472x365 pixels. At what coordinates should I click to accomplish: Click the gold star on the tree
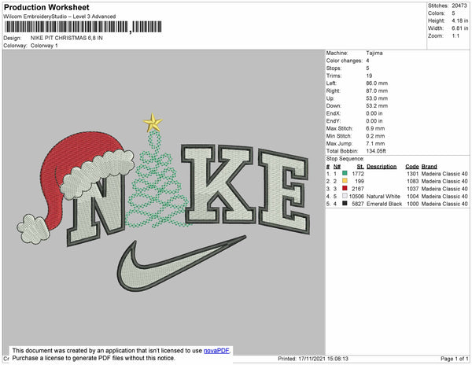pyautogui.click(x=153, y=123)
